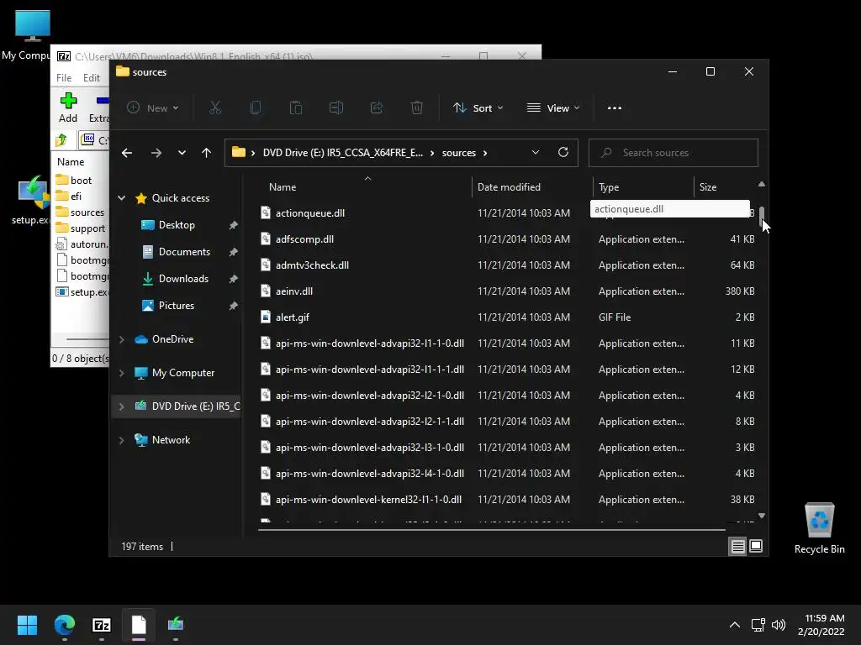Go up one folder level arrow
This screenshot has width=861, height=645.
[207, 153]
